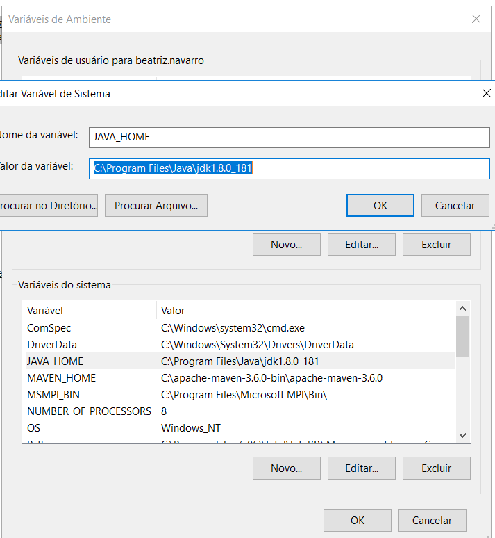Screen dimensions: 495x538
Task: Click the system variables scrollbar thumb
Action: (462, 336)
